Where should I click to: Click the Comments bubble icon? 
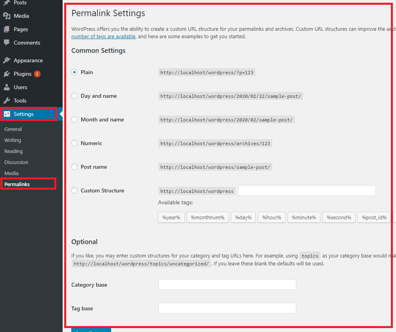point(7,43)
